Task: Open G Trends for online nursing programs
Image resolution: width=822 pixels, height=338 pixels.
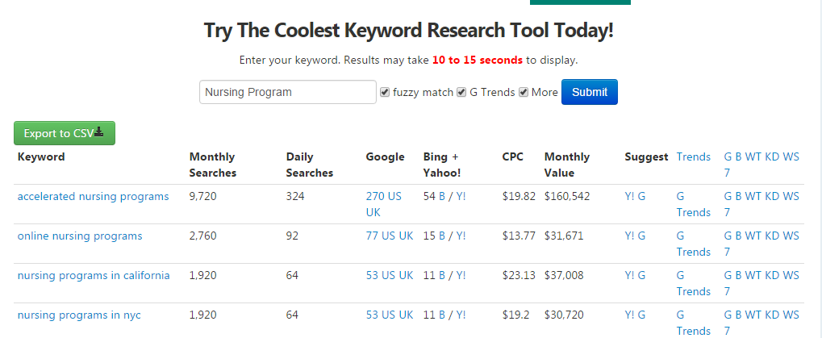Action: [693, 244]
